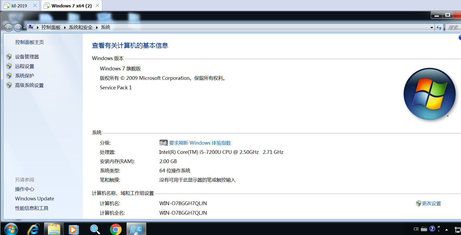Click the 搜索 search input field
Screen dimensions: 461x235
[454, 27]
